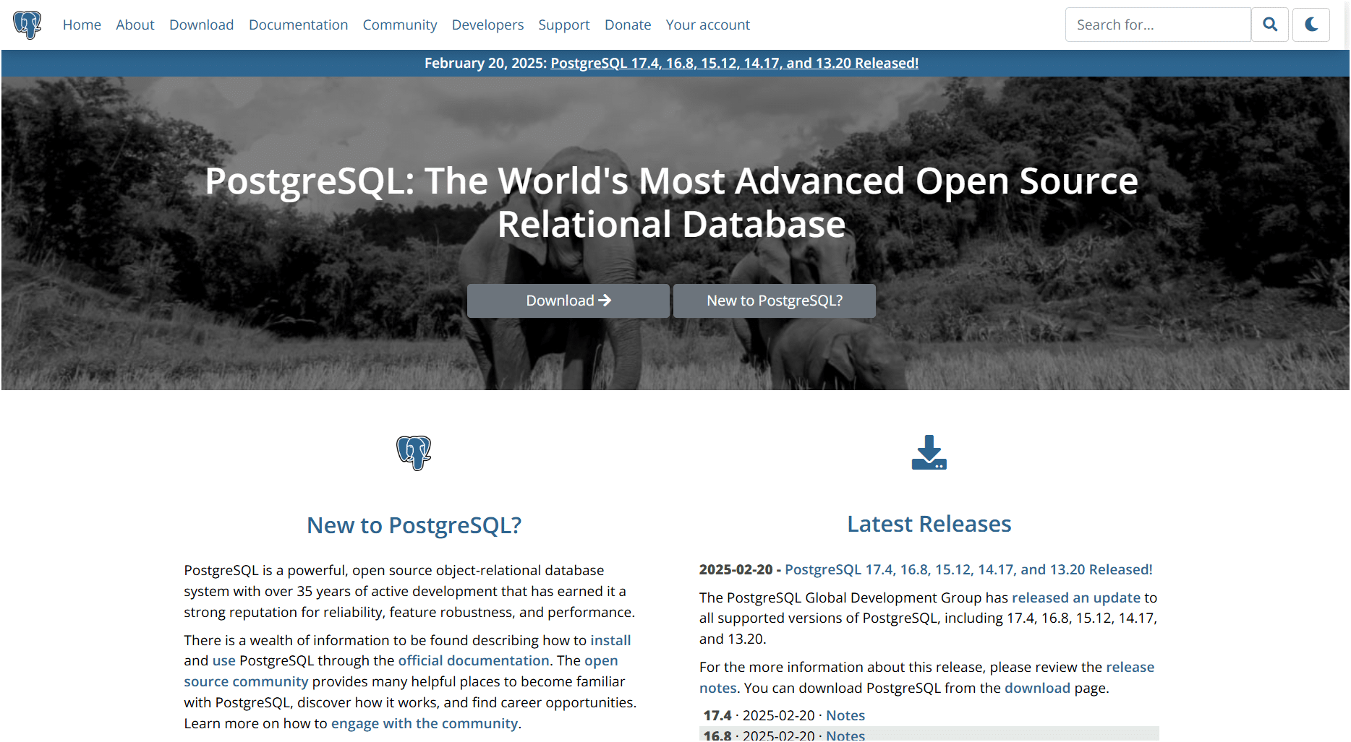Click the Donate menu item

point(627,24)
